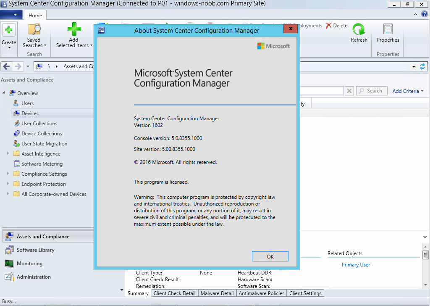Click the blue help question mark icon
This screenshot has height=306, width=430.
point(425,14)
